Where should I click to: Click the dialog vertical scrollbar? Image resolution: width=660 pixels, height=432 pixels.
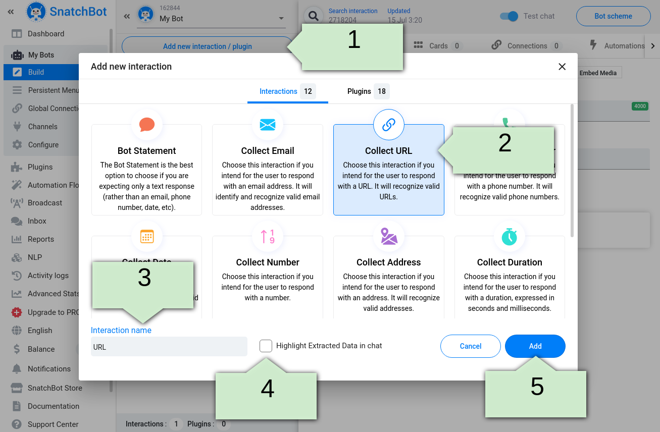click(572, 170)
